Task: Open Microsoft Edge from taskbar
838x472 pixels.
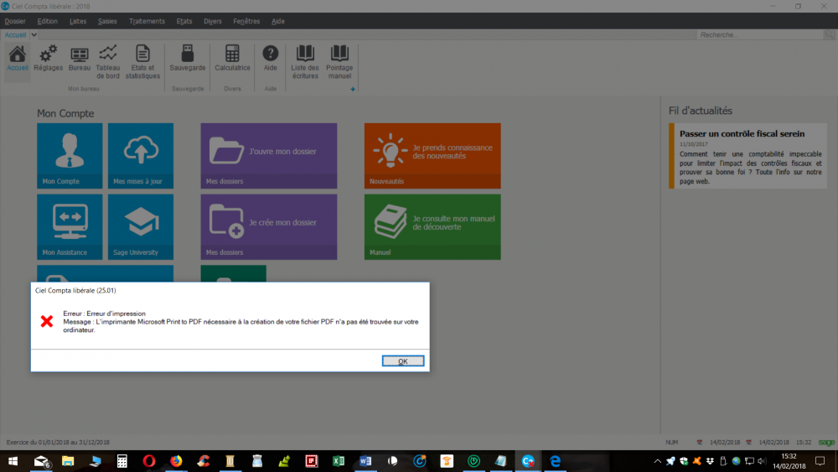Action: pyautogui.click(x=556, y=461)
